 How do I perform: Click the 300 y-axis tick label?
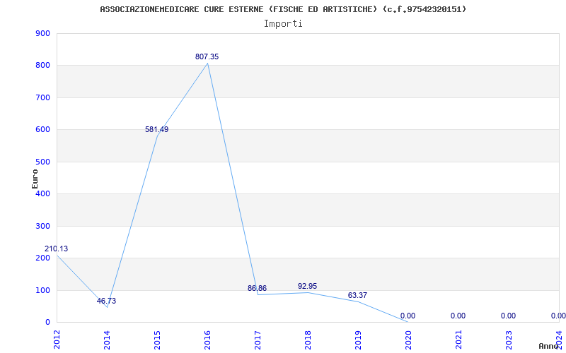pyautogui.click(x=42, y=226)
